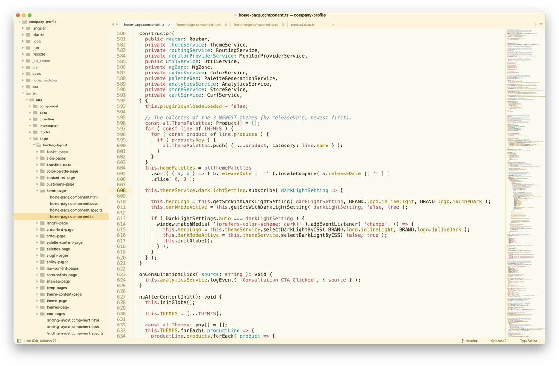Select the home-page.component.ts tab
Viewport: 559px width, 366px height.
tap(144, 25)
